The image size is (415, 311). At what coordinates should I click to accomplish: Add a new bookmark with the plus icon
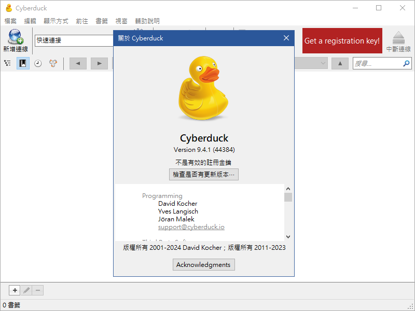[x=15, y=290]
